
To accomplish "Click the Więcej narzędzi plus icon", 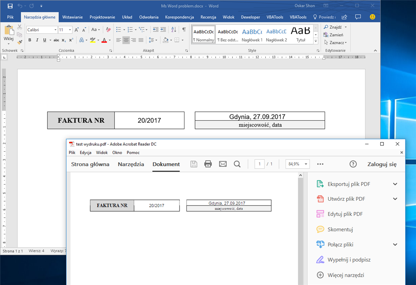I will click(320, 275).
